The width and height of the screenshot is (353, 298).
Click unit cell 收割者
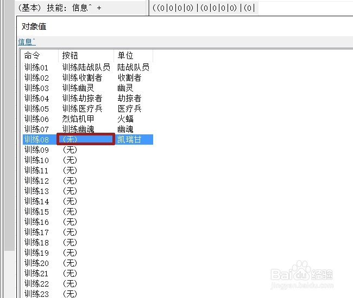129,77
